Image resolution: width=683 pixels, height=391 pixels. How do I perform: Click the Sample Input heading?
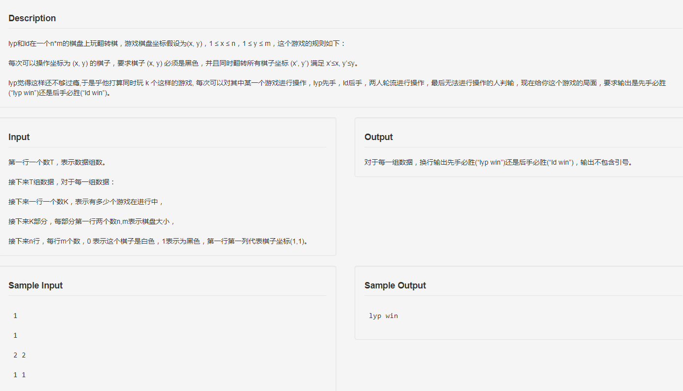tap(35, 285)
